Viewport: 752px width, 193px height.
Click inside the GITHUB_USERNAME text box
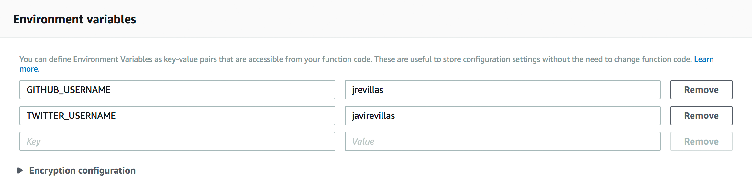pos(177,90)
